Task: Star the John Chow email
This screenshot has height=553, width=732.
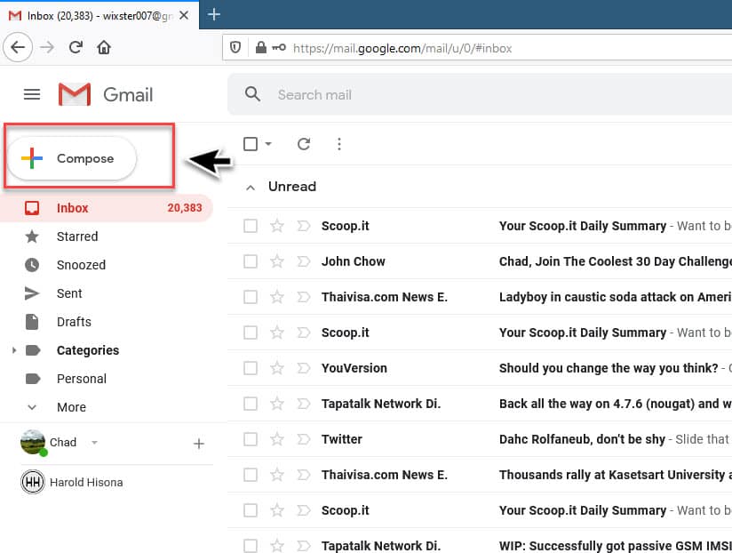Action: pos(277,261)
